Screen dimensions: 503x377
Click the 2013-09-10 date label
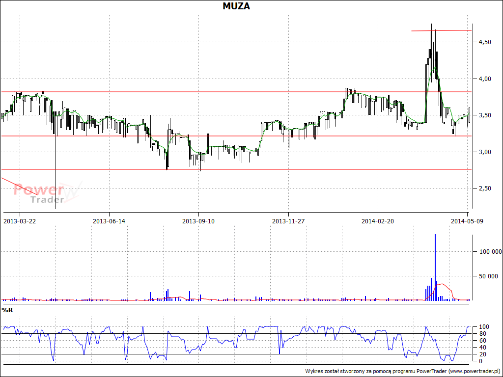point(198,221)
